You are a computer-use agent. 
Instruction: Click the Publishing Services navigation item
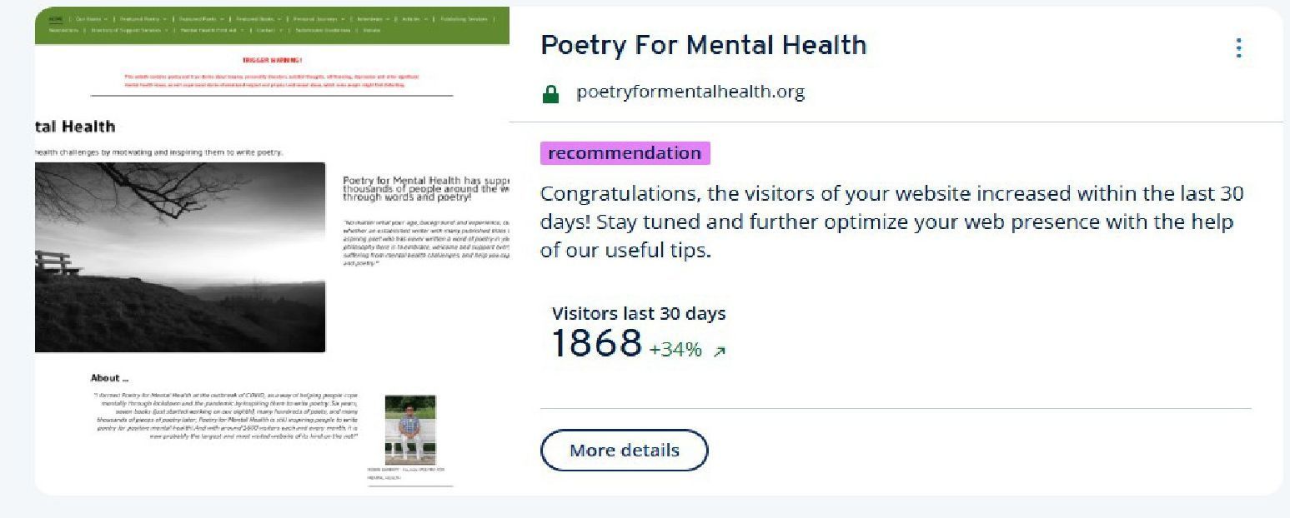[464, 18]
